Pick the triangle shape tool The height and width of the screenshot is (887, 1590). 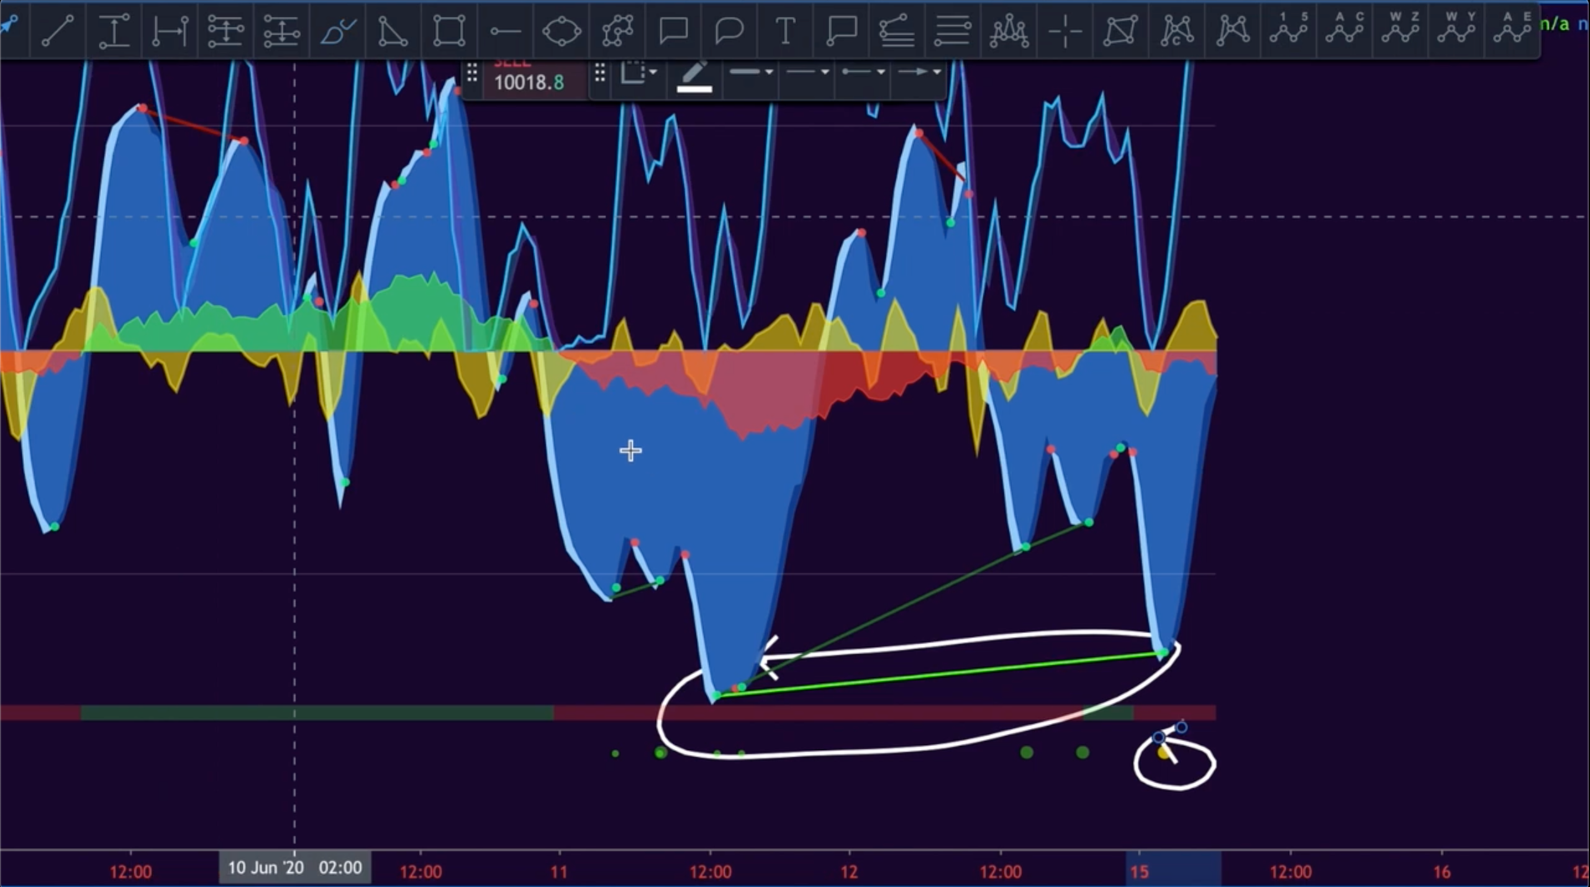pyautogui.click(x=393, y=30)
